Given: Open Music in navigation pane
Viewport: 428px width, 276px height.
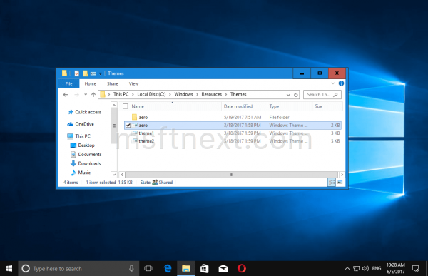Looking at the screenshot, I should point(81,173).
